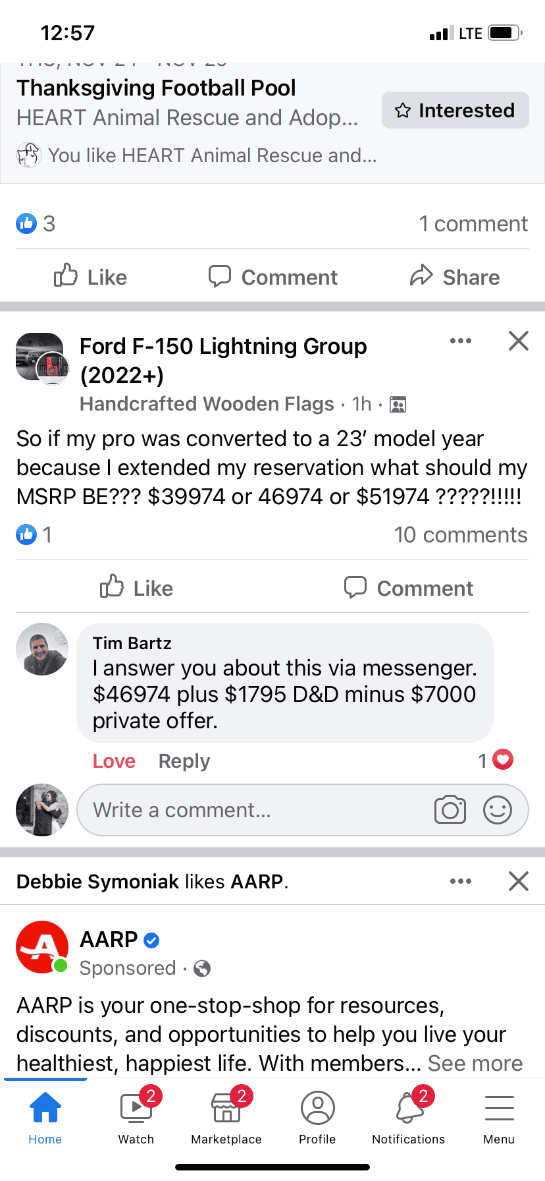Like the Ford F-150 Lightning post
545x1181 pixels.
coord(137,588)
